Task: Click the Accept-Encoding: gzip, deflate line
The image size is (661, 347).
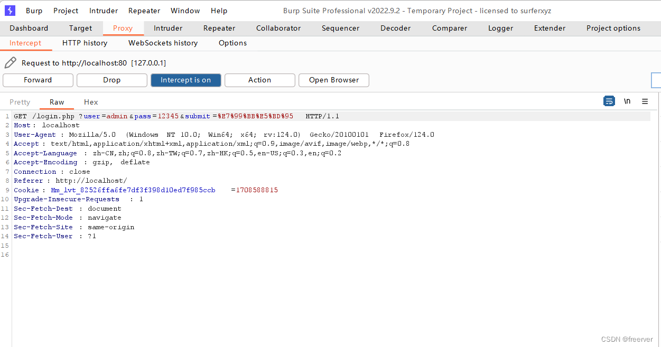Action: pyautogui.click(x=82, y=162)
